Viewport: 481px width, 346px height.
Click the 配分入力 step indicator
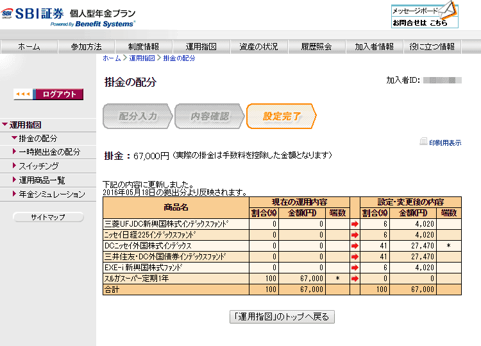[138, 116]
